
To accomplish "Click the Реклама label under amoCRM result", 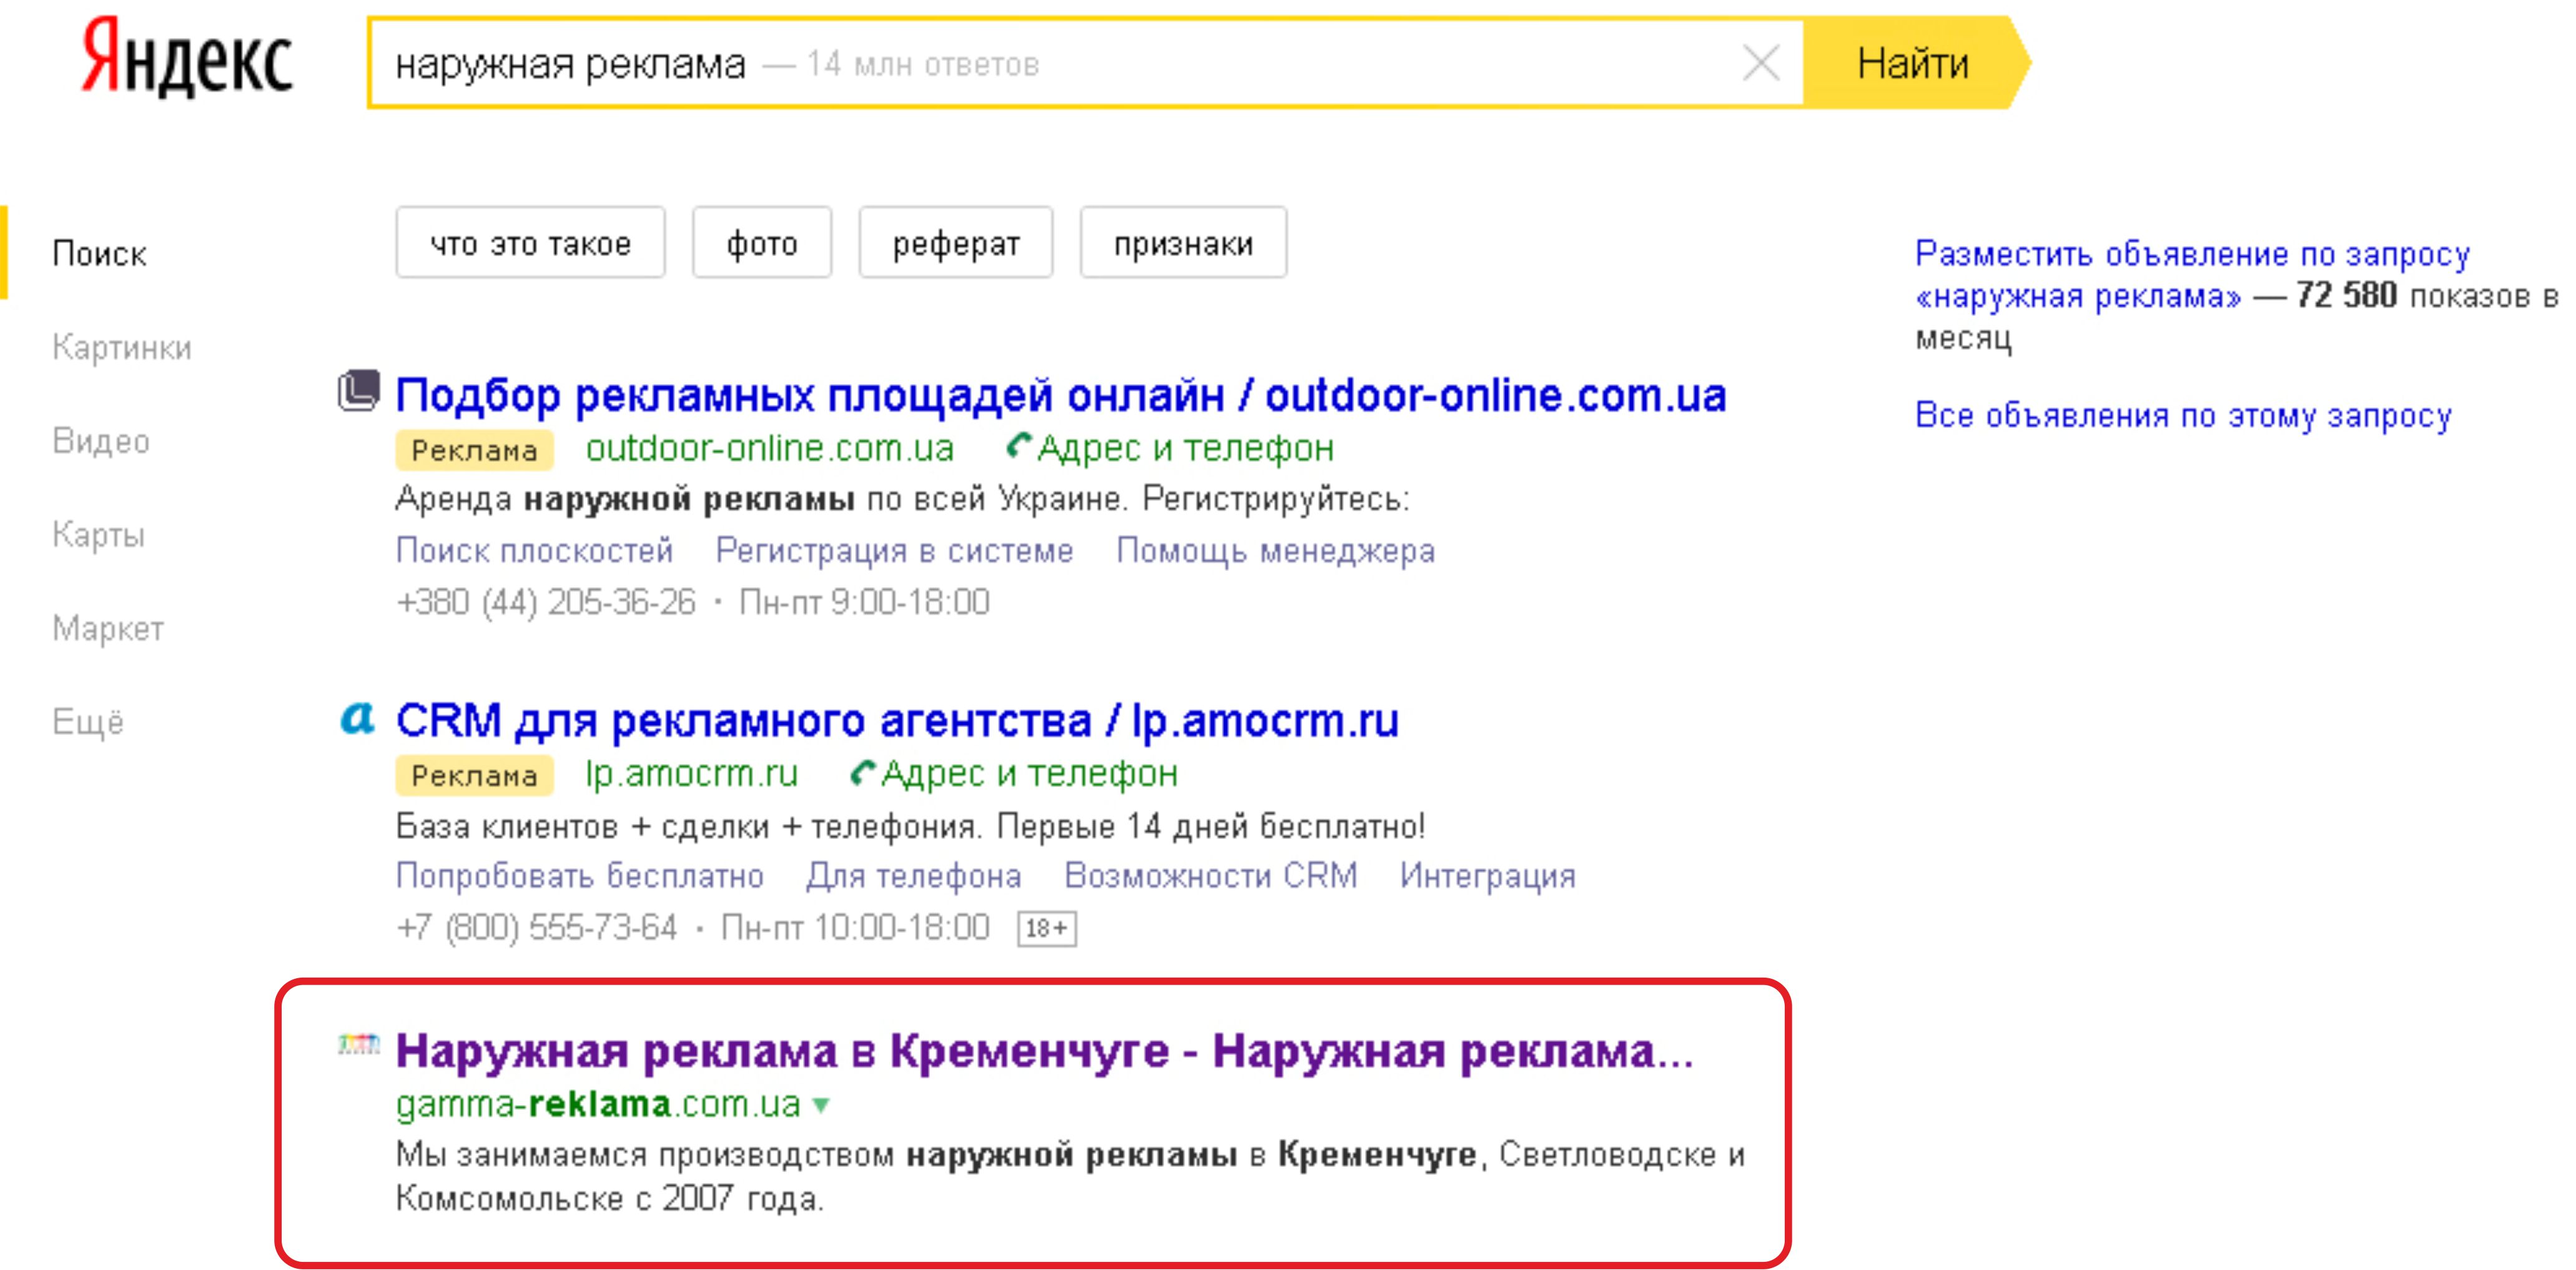I will tap(474, 775).
